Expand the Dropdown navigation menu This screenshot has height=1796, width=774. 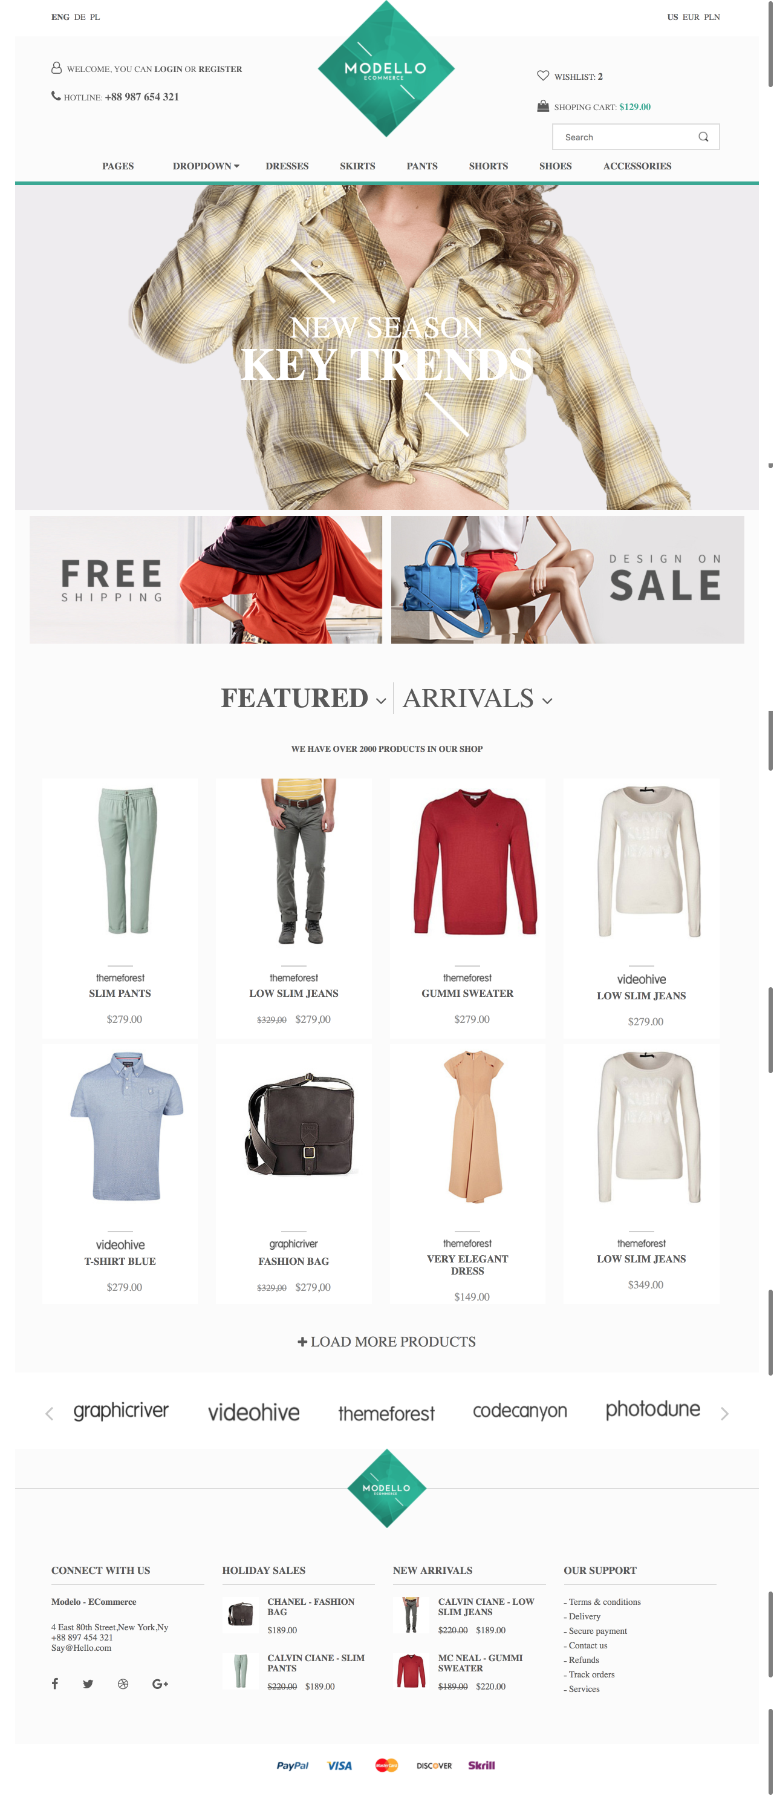[x=206, y=166]
